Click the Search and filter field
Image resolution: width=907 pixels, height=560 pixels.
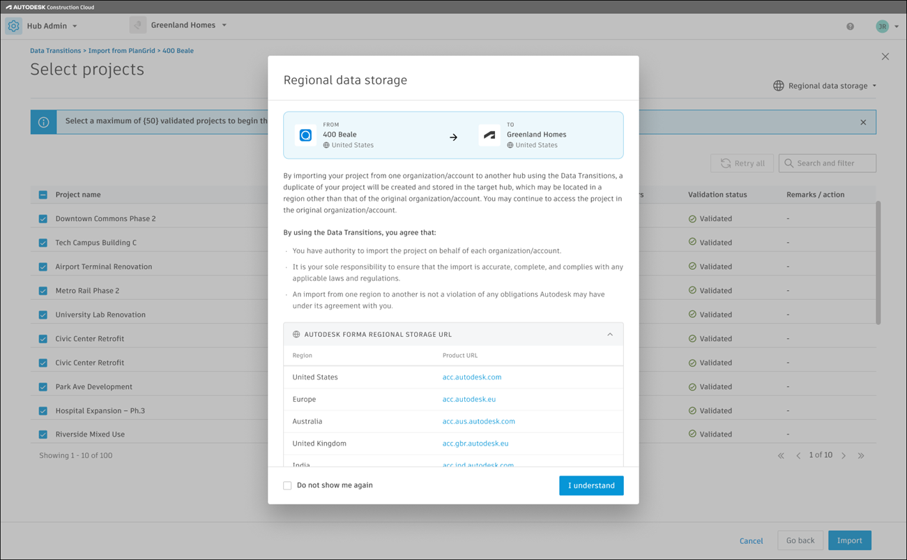pos(828,163)
